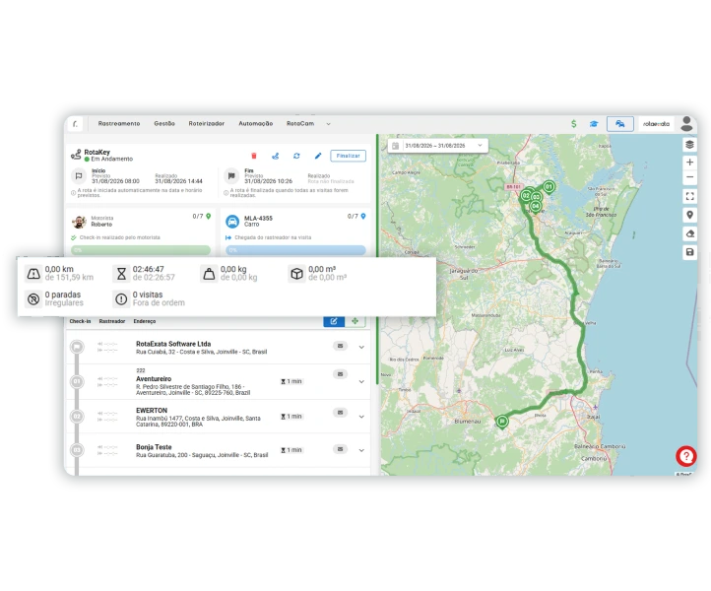The height and width of the screenshot is (591, 711).
Task: Click the blue route share icon
Action: click(275, 156)
